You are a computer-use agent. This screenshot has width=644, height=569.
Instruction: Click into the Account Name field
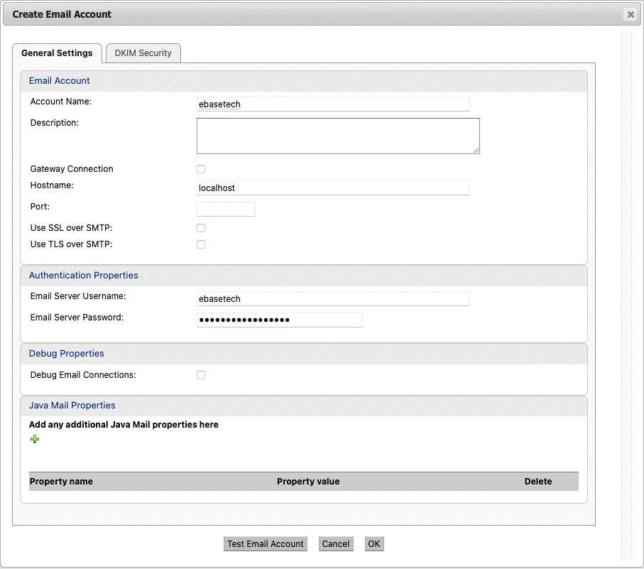(333, 104)
